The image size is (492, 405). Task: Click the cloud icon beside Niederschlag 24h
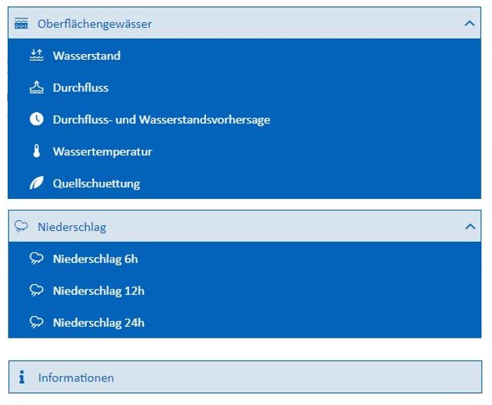[x=36, y=322]
